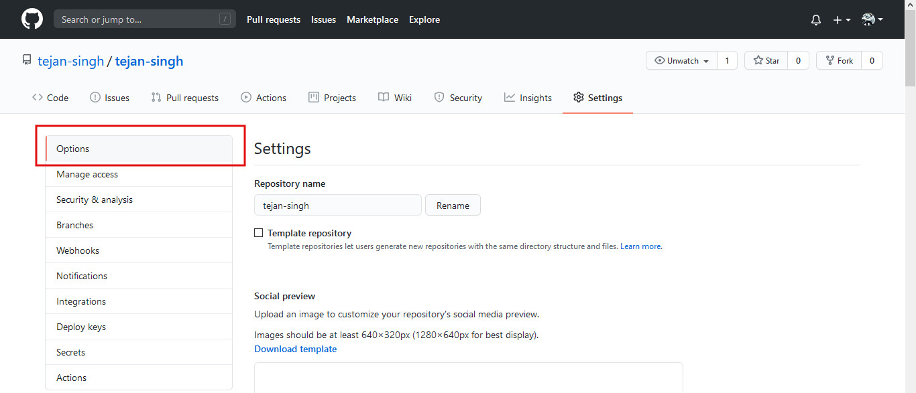The image size is (916, 393).
Task: Click the Download template link
Action: [296, 349]
